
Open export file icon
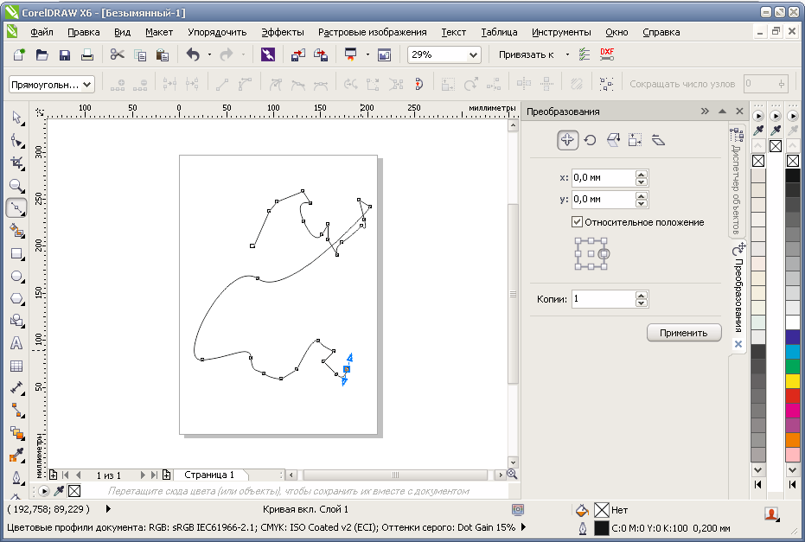(320, 54)
